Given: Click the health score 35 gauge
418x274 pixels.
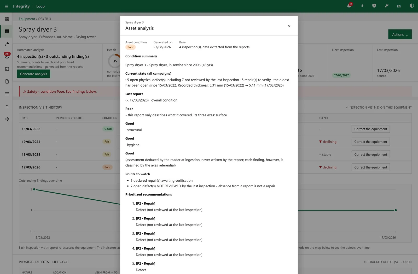Looking at the screenshot, I should tap(115, 61).
